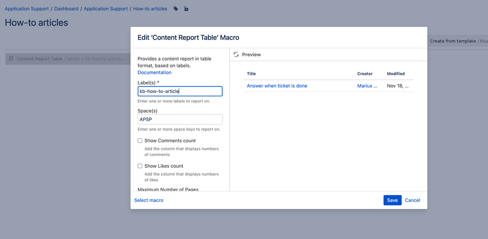This screenshot has width=488, height=239.
Task: Open creator Marius profile link
Action: point(367,86)
